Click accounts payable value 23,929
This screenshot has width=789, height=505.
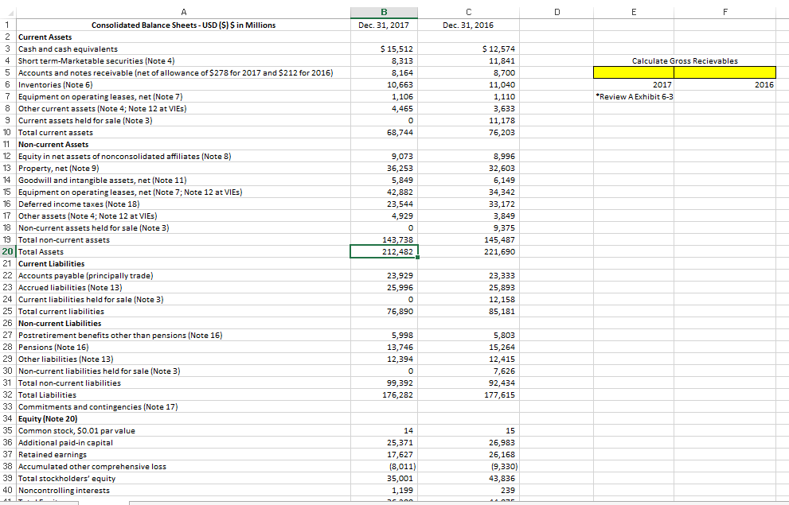[384, 276]
